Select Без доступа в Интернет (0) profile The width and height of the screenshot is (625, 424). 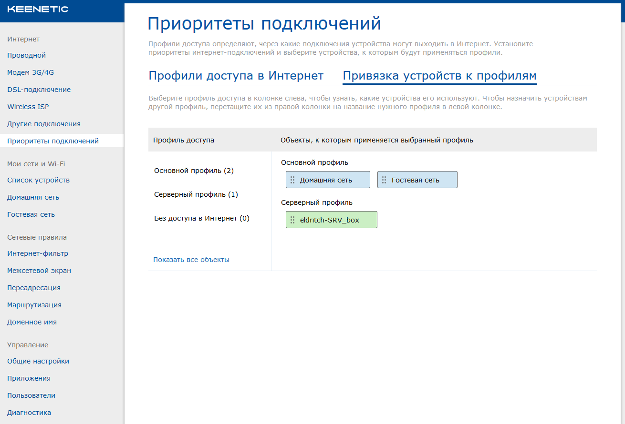(202, 218)
